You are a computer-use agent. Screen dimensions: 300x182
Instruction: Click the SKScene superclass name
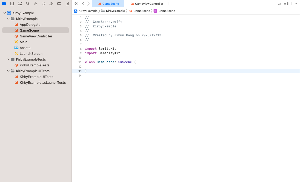[125, 62]
